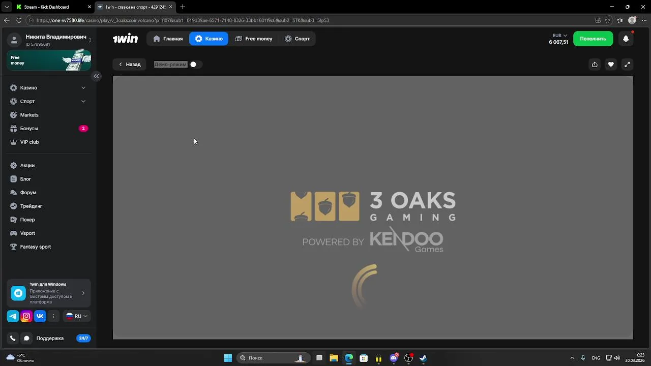Expand the Спорт sidebar section
The image size is (651, 366).
point(49,101)
